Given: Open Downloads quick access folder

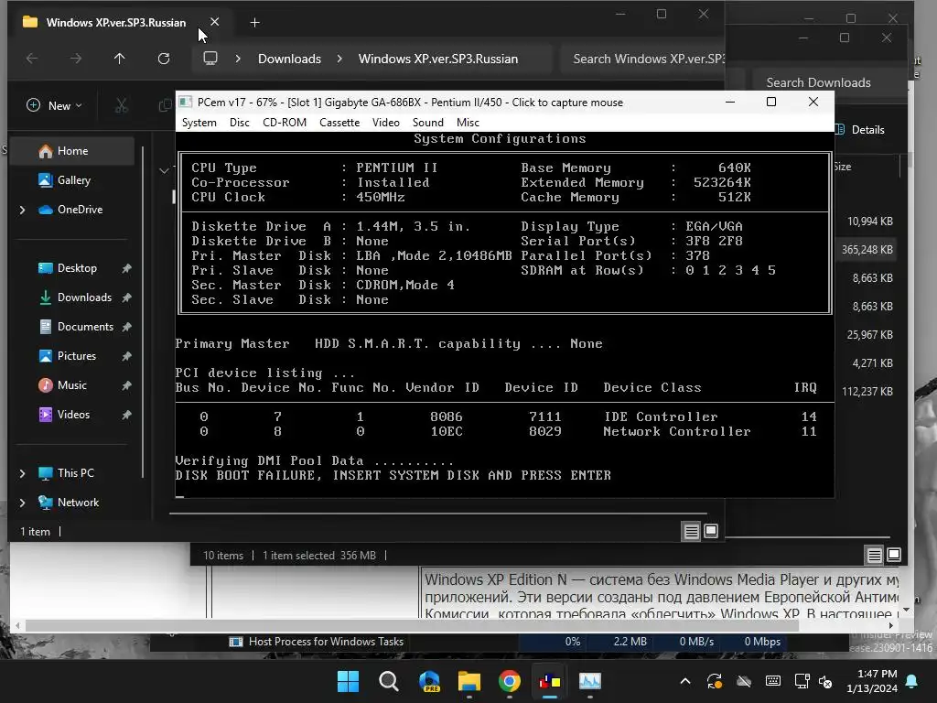Looking at the screenshot, I should (83, 297).
